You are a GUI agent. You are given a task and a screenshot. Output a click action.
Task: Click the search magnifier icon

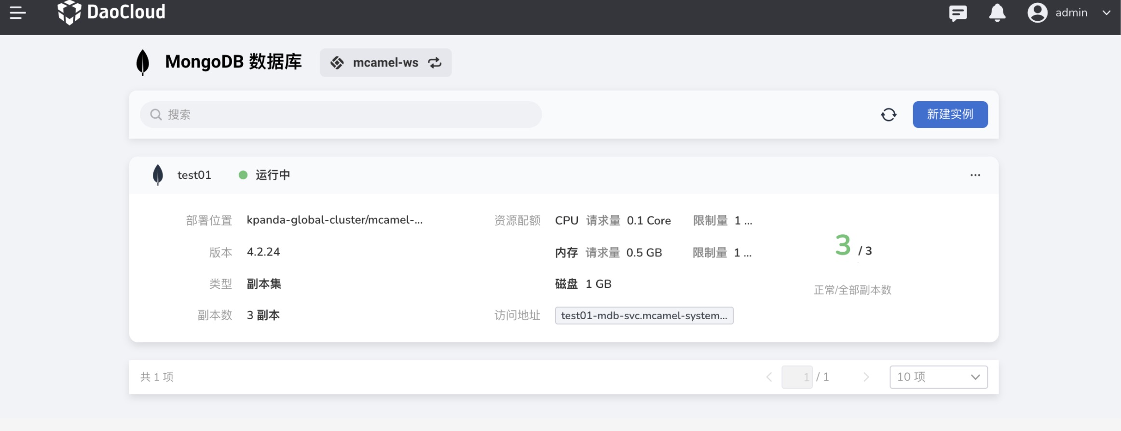156,114
